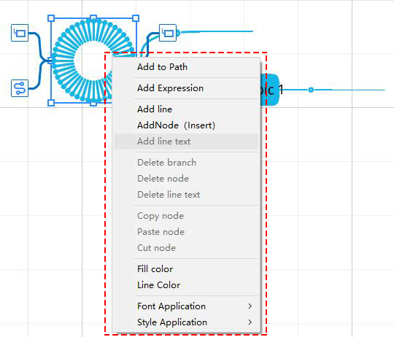Click the blue topic node behind the menu
Screen dimensions: 394x337
[270, 90]
